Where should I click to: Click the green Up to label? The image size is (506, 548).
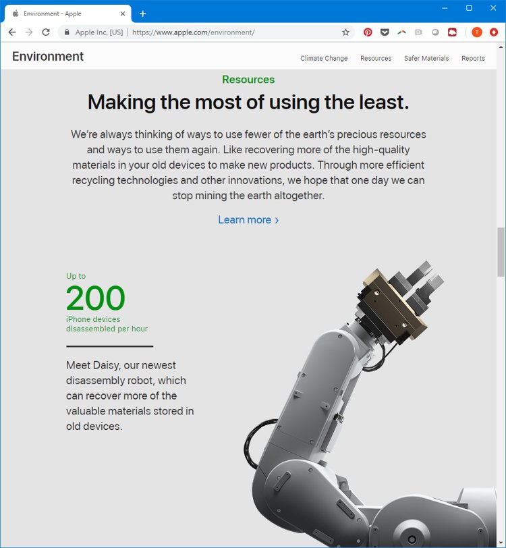(76, 276)
